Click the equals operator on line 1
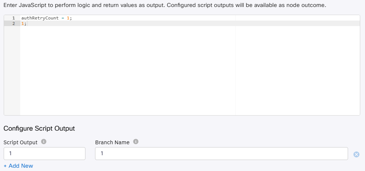Viewport: 365px width, 171px height. (x=63, y=18)
